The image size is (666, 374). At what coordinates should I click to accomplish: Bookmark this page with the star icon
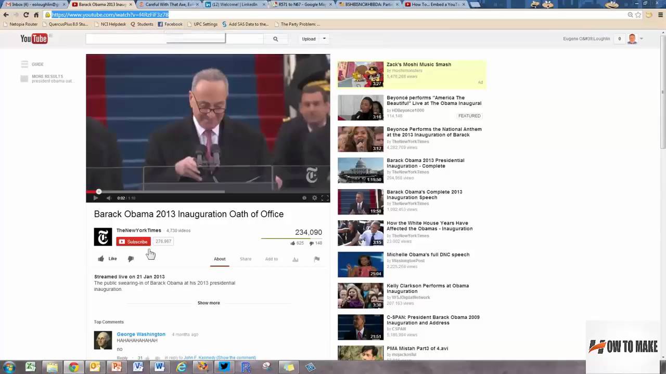(638, 15)
